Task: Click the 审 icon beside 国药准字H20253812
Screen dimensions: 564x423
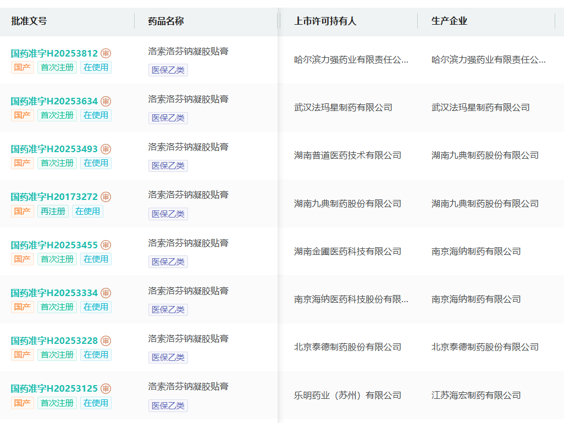Action: click(106, 53)
